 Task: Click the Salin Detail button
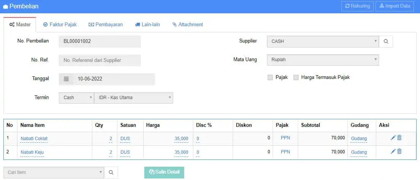click(164, 172)
